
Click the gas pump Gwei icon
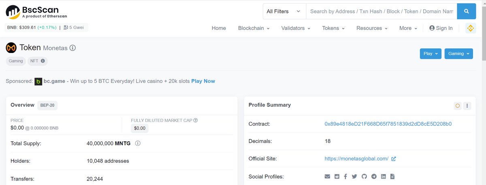tap(66, 28)
